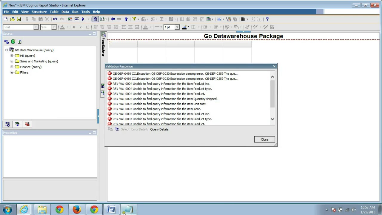Save the report with the diskette icon
382x215 pixels.
coord(19,19)
